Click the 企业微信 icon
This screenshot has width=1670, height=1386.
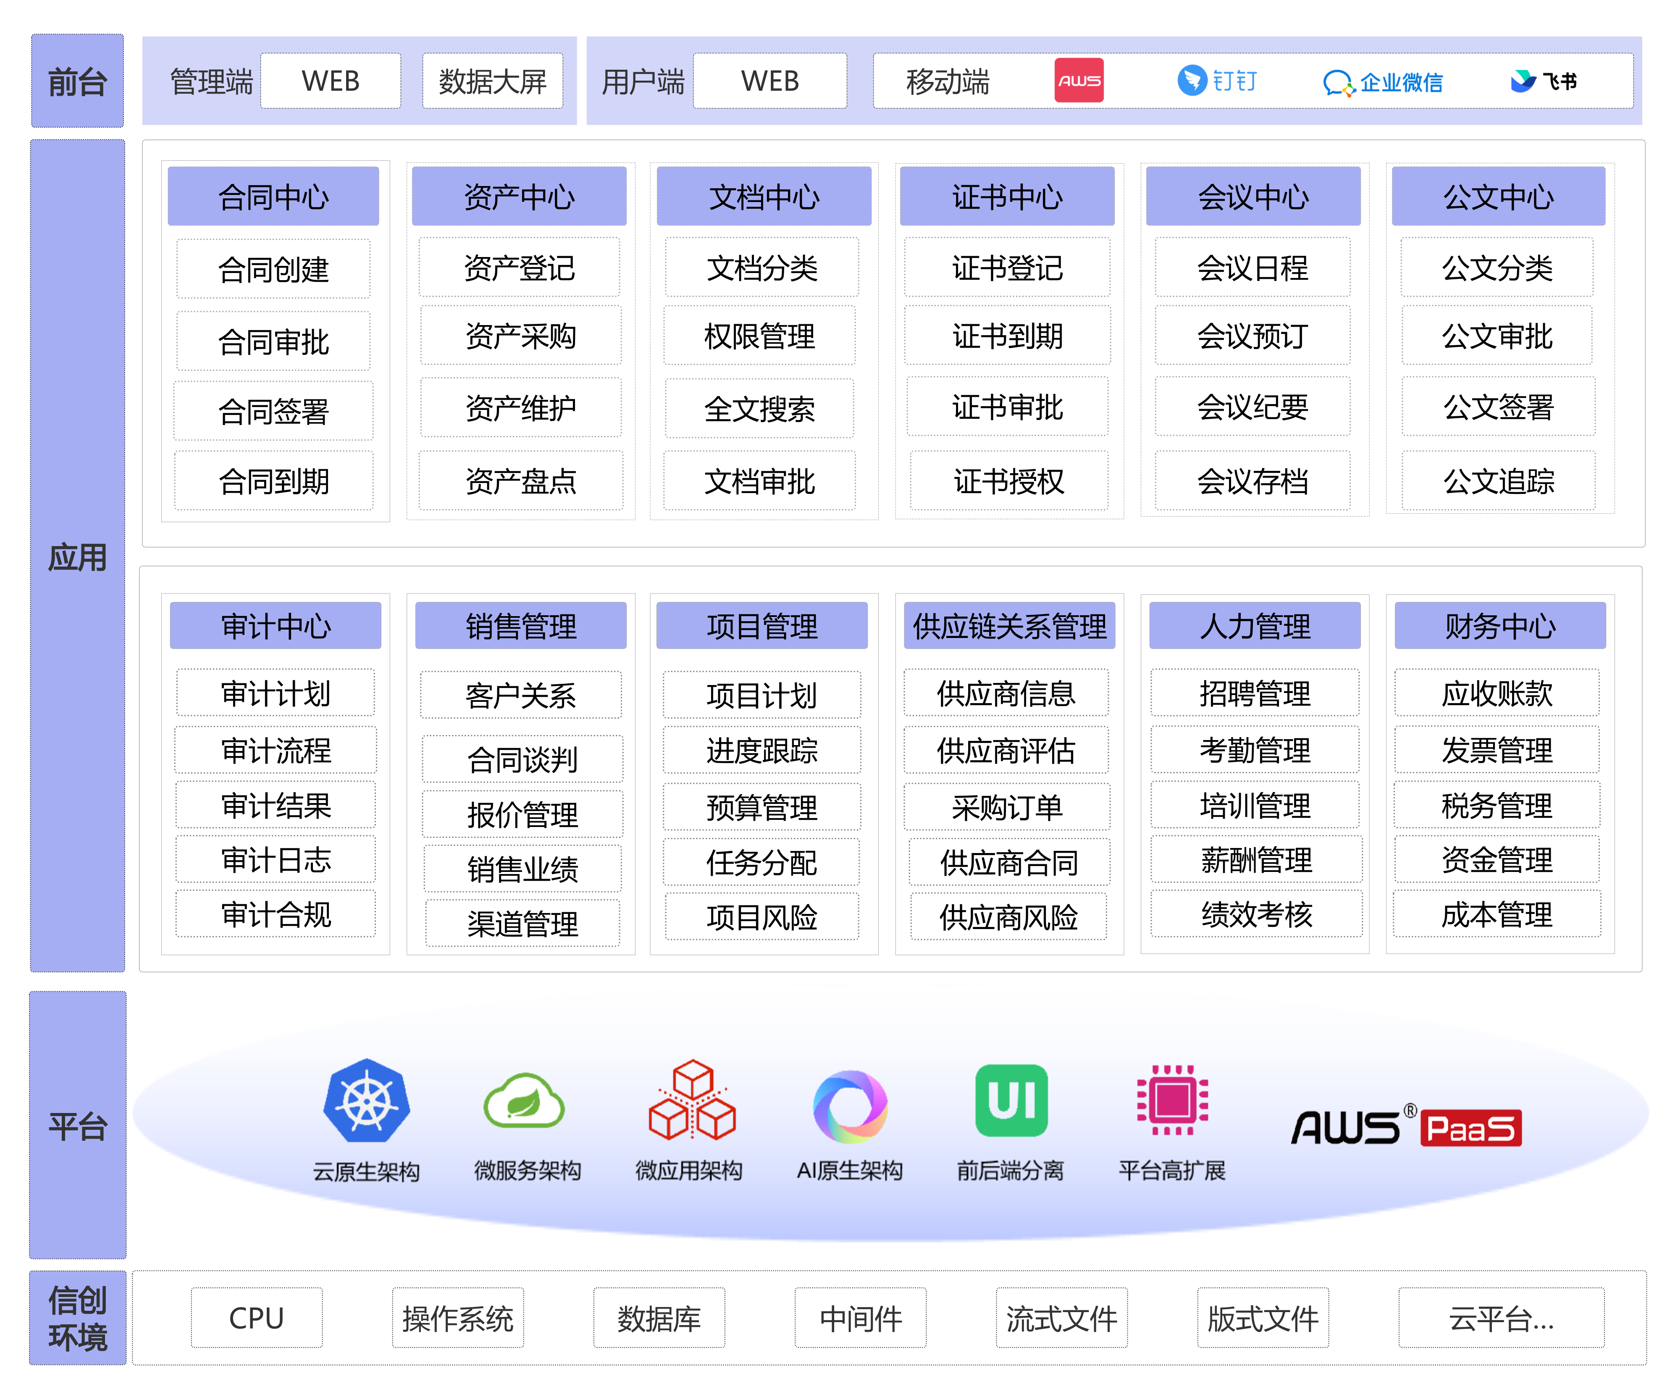point(1382,82)
